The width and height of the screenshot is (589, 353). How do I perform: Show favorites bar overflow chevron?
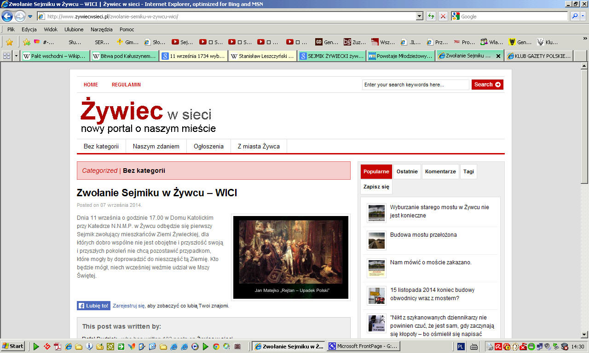click(585, 39)
